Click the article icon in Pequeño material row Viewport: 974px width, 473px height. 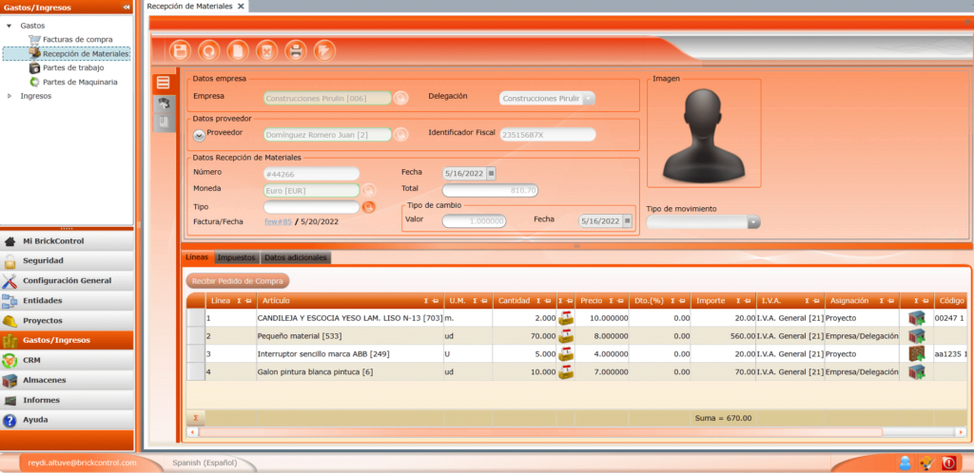click(566, 335)
